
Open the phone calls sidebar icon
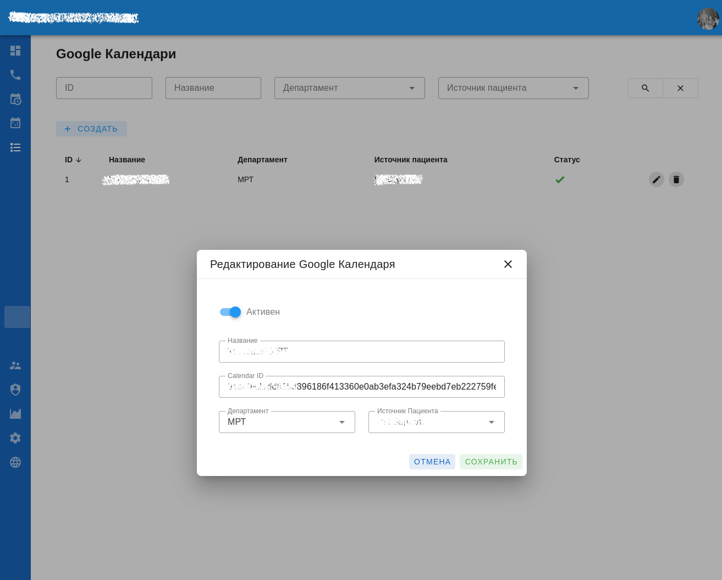[15, 75]
